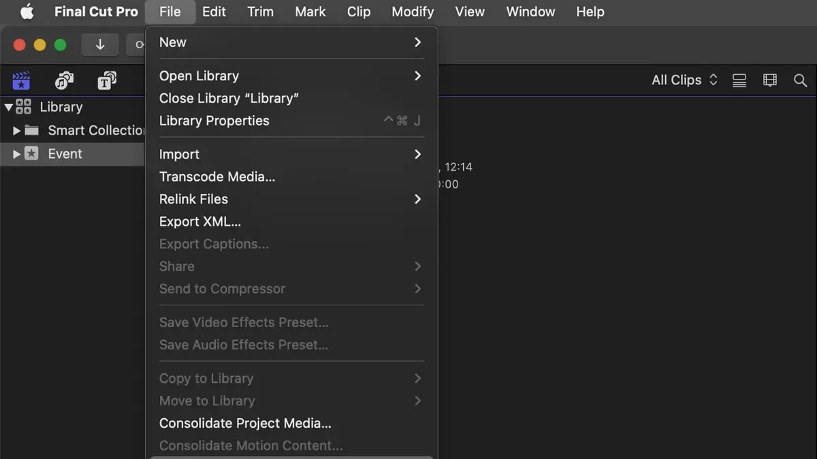This screenshot has height=459, width=817.
Task: Click the dimmed Copy to Library entry
Action: (291, 378)
